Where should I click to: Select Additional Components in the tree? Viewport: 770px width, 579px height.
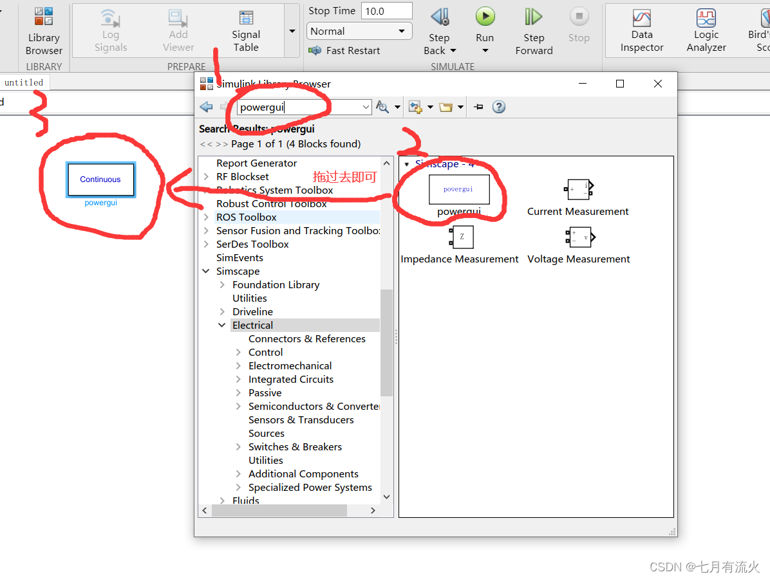pos(303,474)
